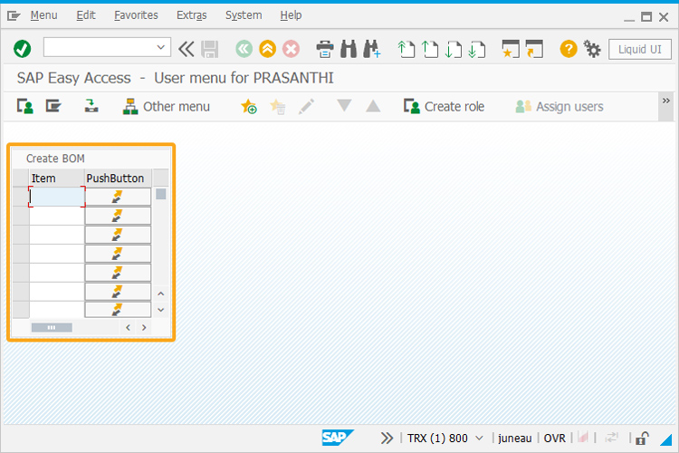Select the first table row selector

click(21, 197)
